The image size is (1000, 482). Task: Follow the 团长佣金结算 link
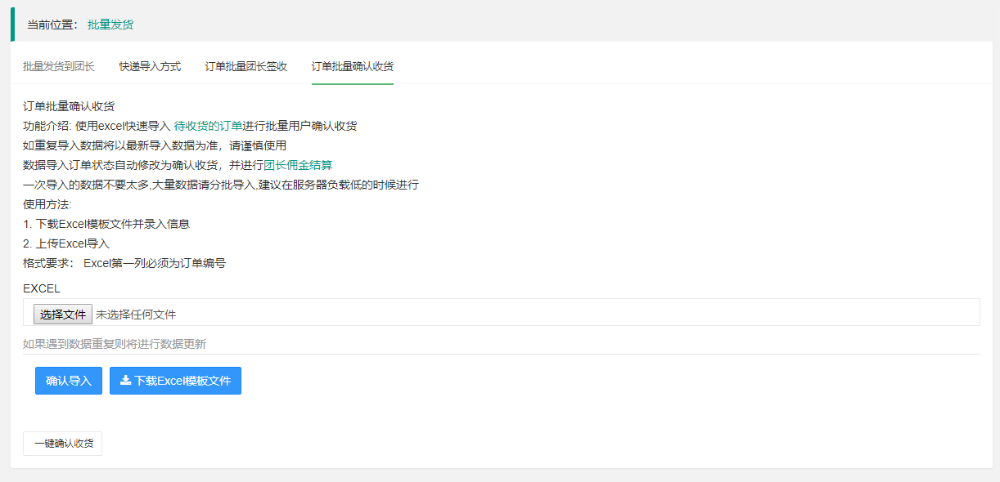pos(298,165)
